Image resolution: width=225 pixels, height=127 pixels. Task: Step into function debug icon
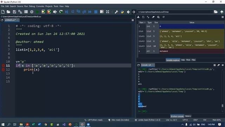click(x=78, y=12)
